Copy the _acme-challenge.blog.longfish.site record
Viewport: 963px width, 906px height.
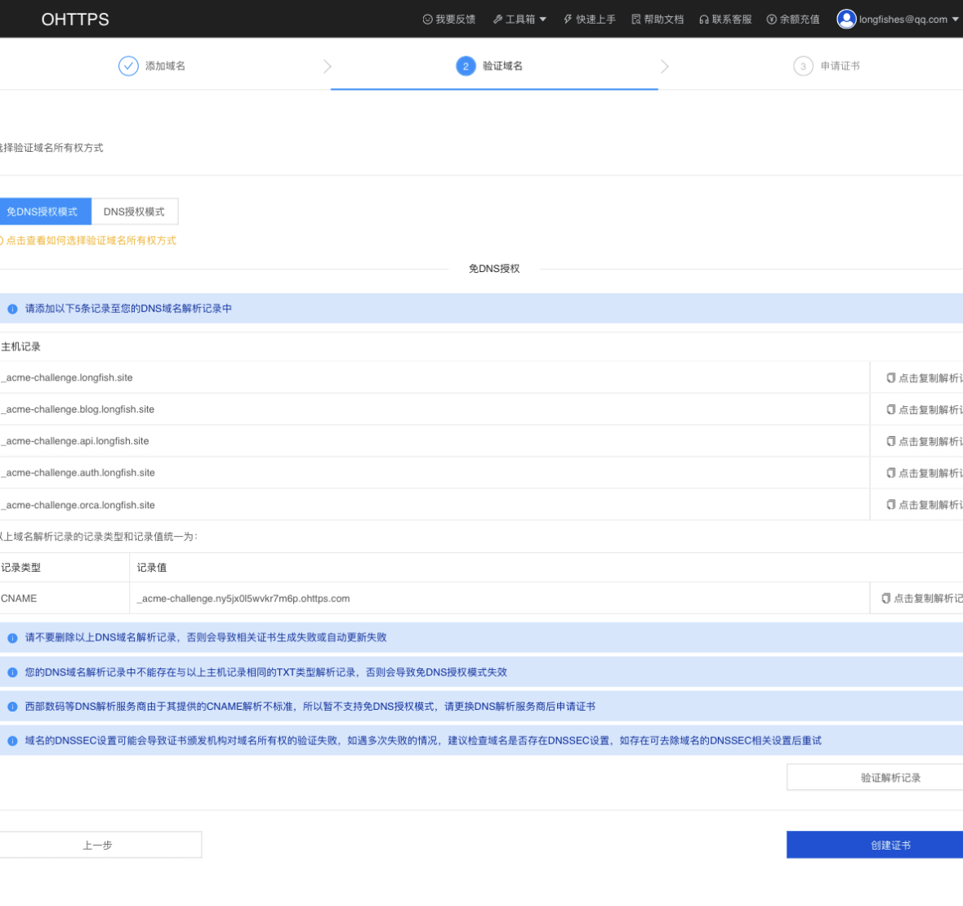924,410
